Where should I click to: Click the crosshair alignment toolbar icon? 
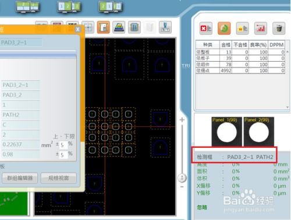(88, 27)
